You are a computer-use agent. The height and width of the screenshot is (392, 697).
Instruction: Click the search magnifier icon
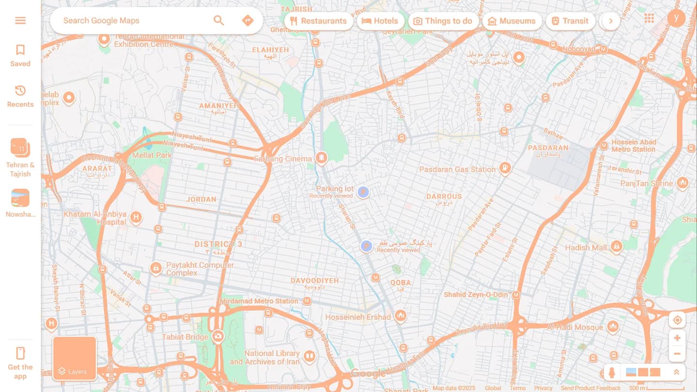219,20
